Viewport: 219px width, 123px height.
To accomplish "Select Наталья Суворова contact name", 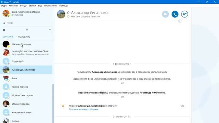I will (x=22, y=44).
